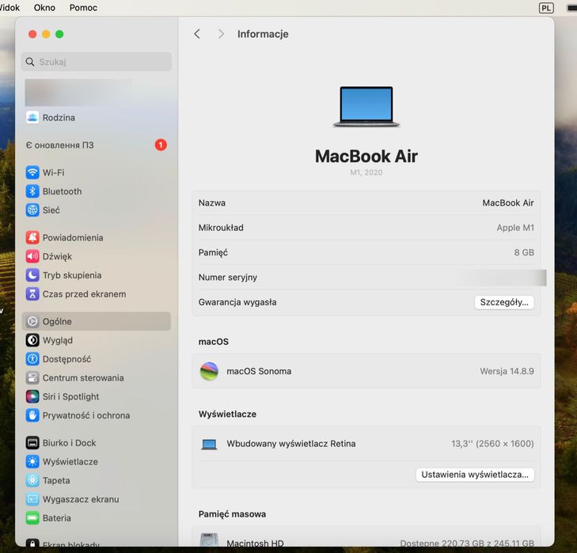Click the M1, 2020 subtitle
Image resolution: width=577 pixels, height=553 pixels.
(x=366, y=172)
